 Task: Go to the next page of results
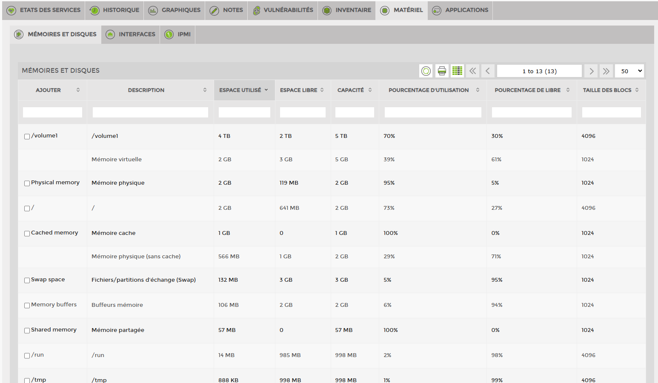pos(591,71)
